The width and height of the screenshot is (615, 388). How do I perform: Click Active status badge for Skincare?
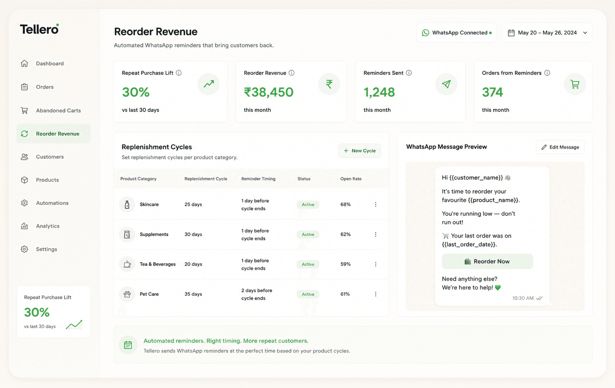[x=308, y=205]
